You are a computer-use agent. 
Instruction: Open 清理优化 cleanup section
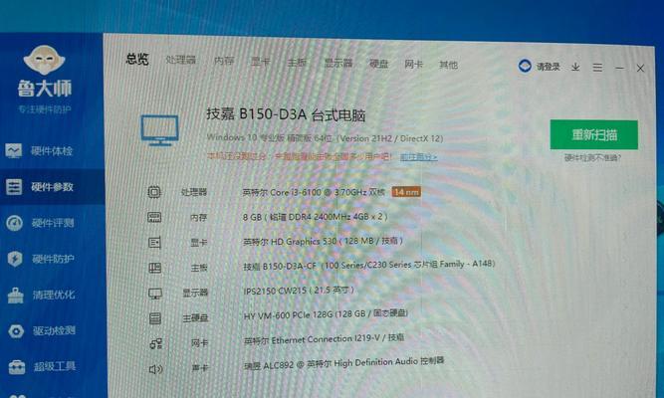click(41, 295)
